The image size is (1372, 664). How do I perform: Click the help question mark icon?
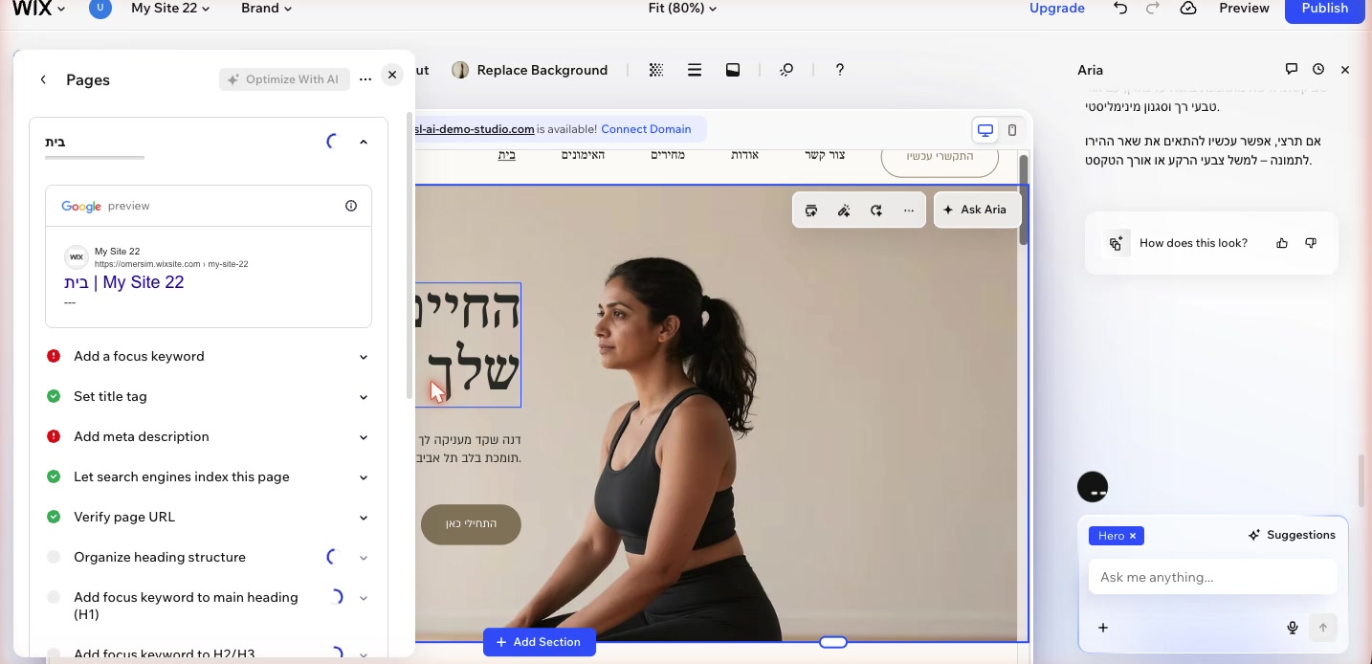[839, 70]
